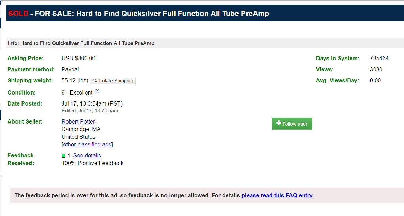Click the grey Info section header bar
Viewport: 404px width, 216px height.
coord(204,43)
